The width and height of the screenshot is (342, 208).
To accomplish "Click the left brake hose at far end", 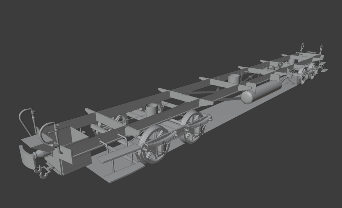I will point(302,47).
